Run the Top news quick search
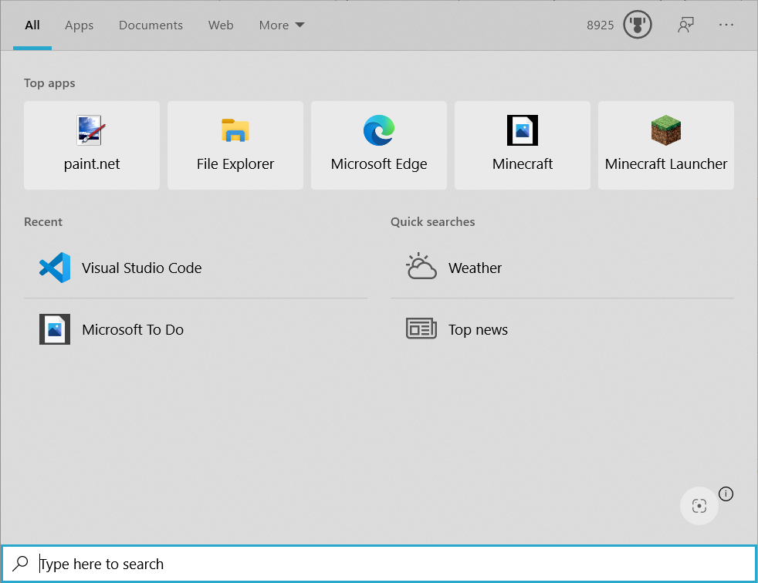Screen dimensions: 758x583 [x=562, y=329]
